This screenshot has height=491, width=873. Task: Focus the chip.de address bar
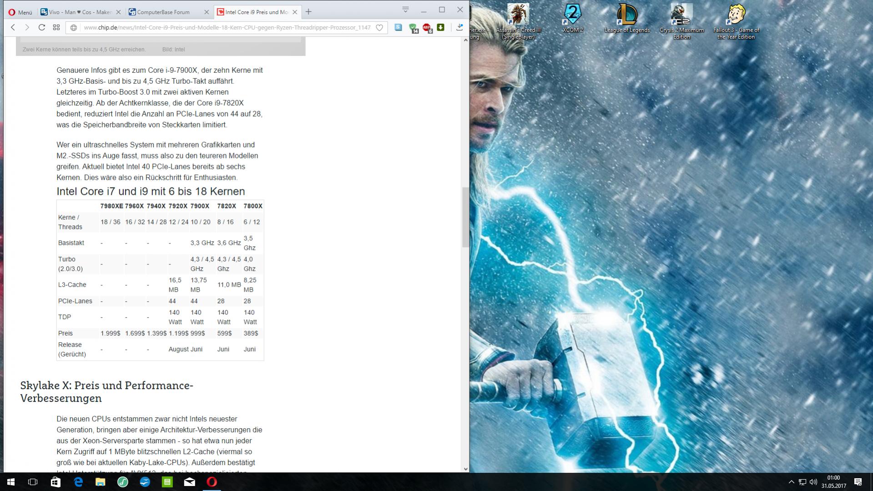[x=227, y=28]
